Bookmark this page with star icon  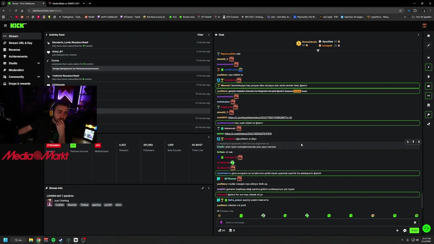point(400,11)
